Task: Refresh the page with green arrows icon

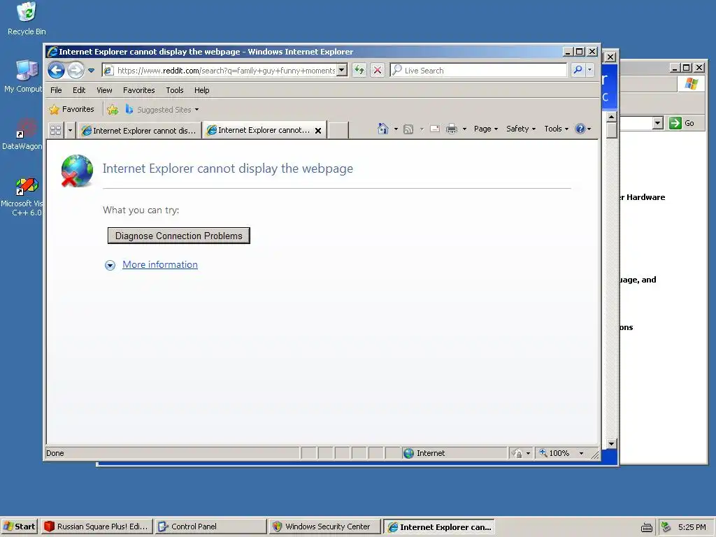Action: (x=359, y=71)
